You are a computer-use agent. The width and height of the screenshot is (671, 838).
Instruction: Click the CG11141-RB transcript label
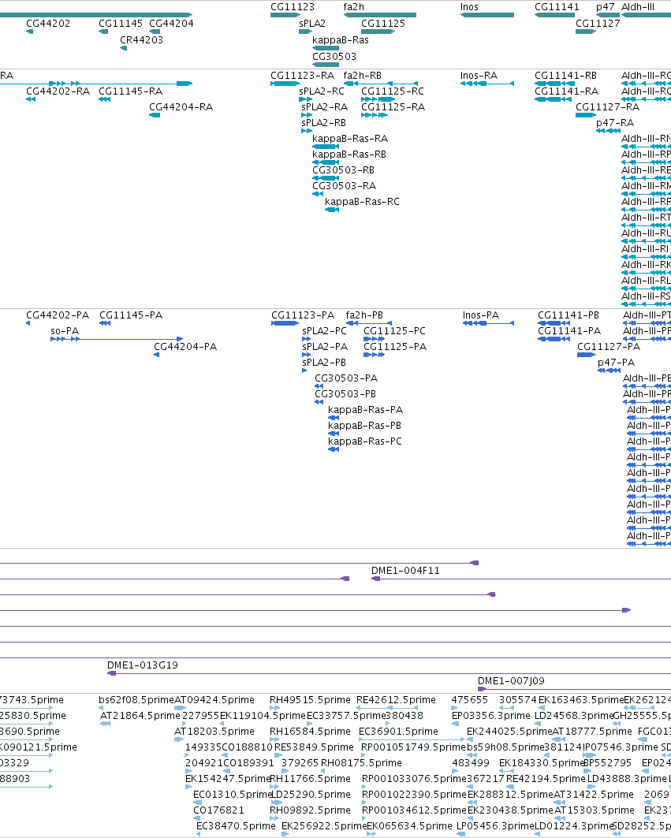(565, 76)
